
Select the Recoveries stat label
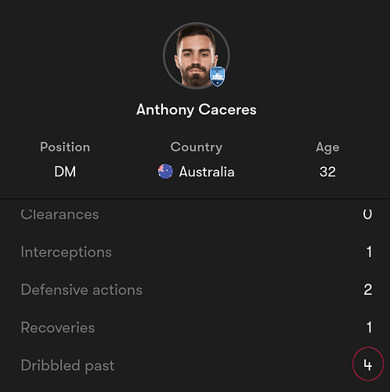58,328
